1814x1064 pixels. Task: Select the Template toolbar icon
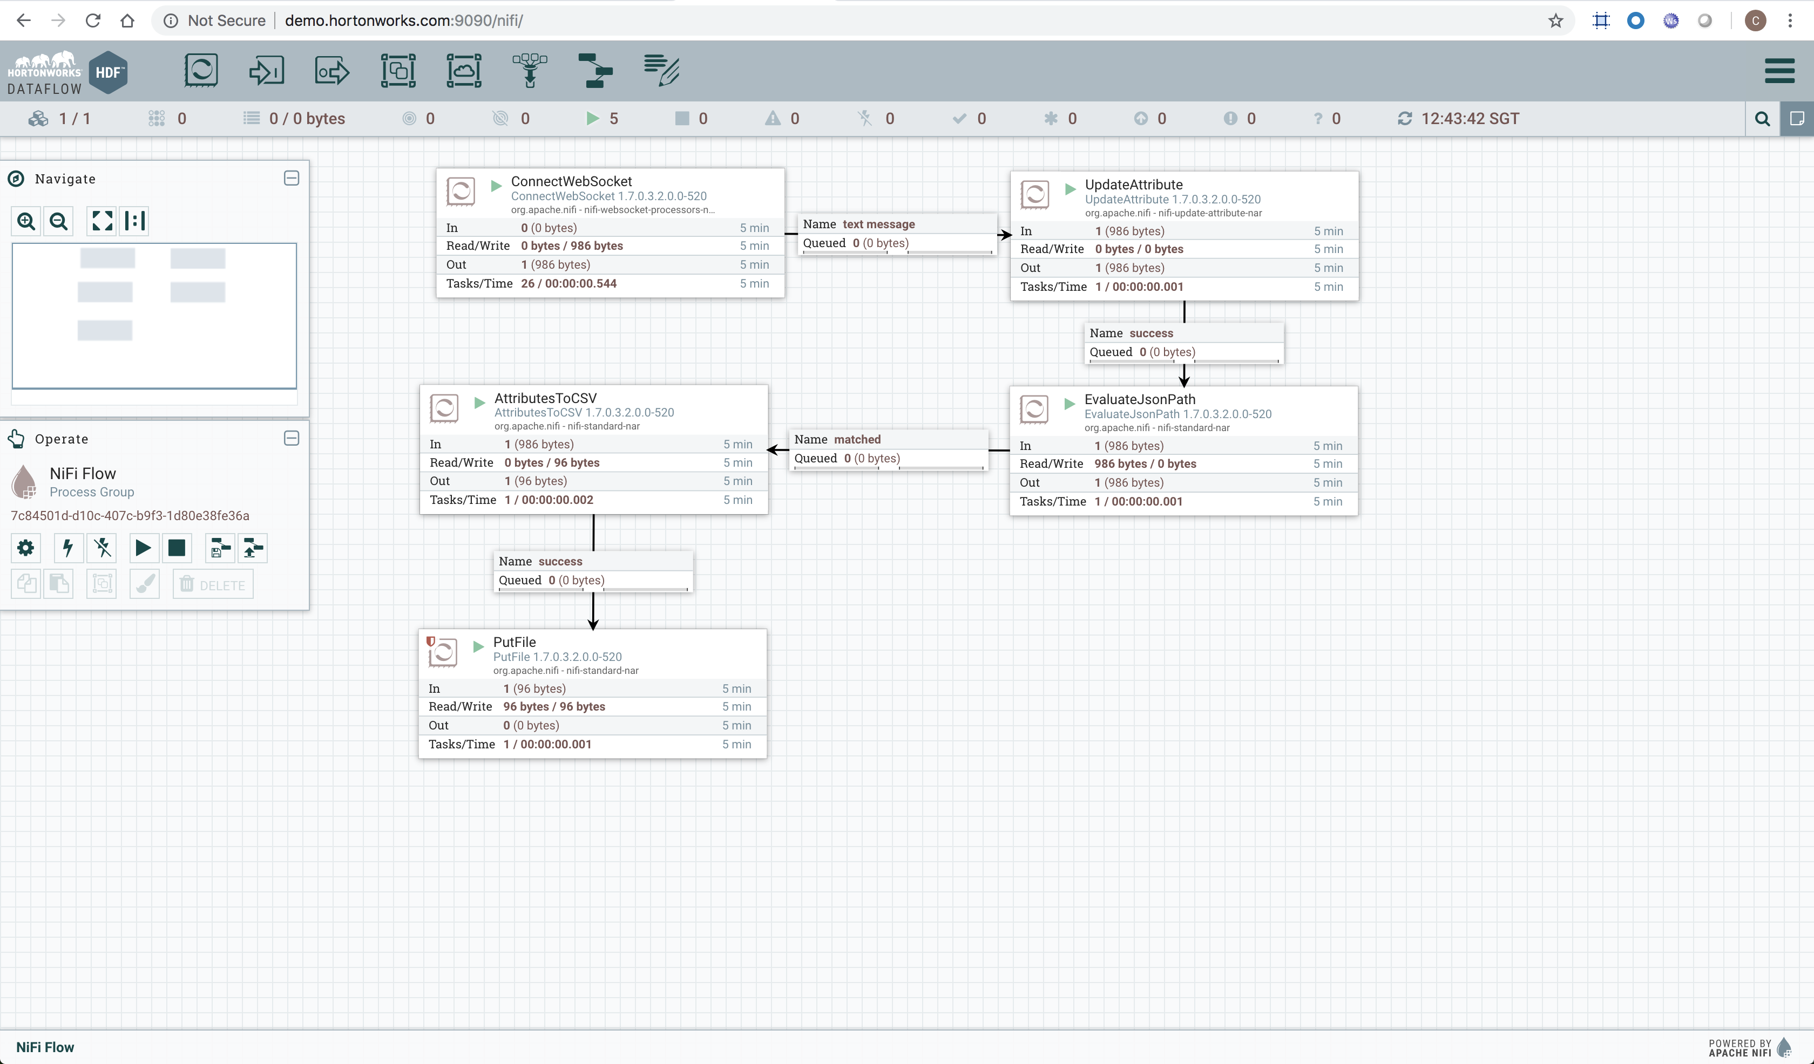click(x=595, y=71)
